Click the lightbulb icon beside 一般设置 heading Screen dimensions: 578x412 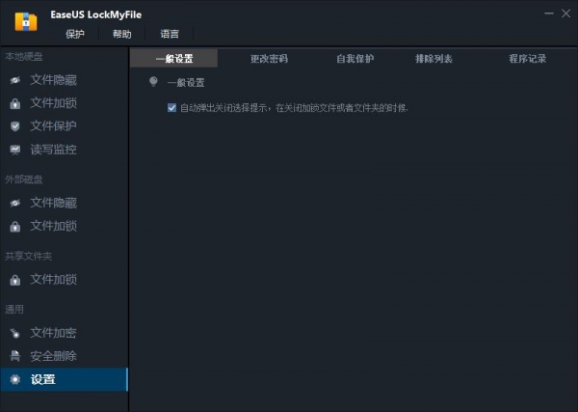(153, 82)
